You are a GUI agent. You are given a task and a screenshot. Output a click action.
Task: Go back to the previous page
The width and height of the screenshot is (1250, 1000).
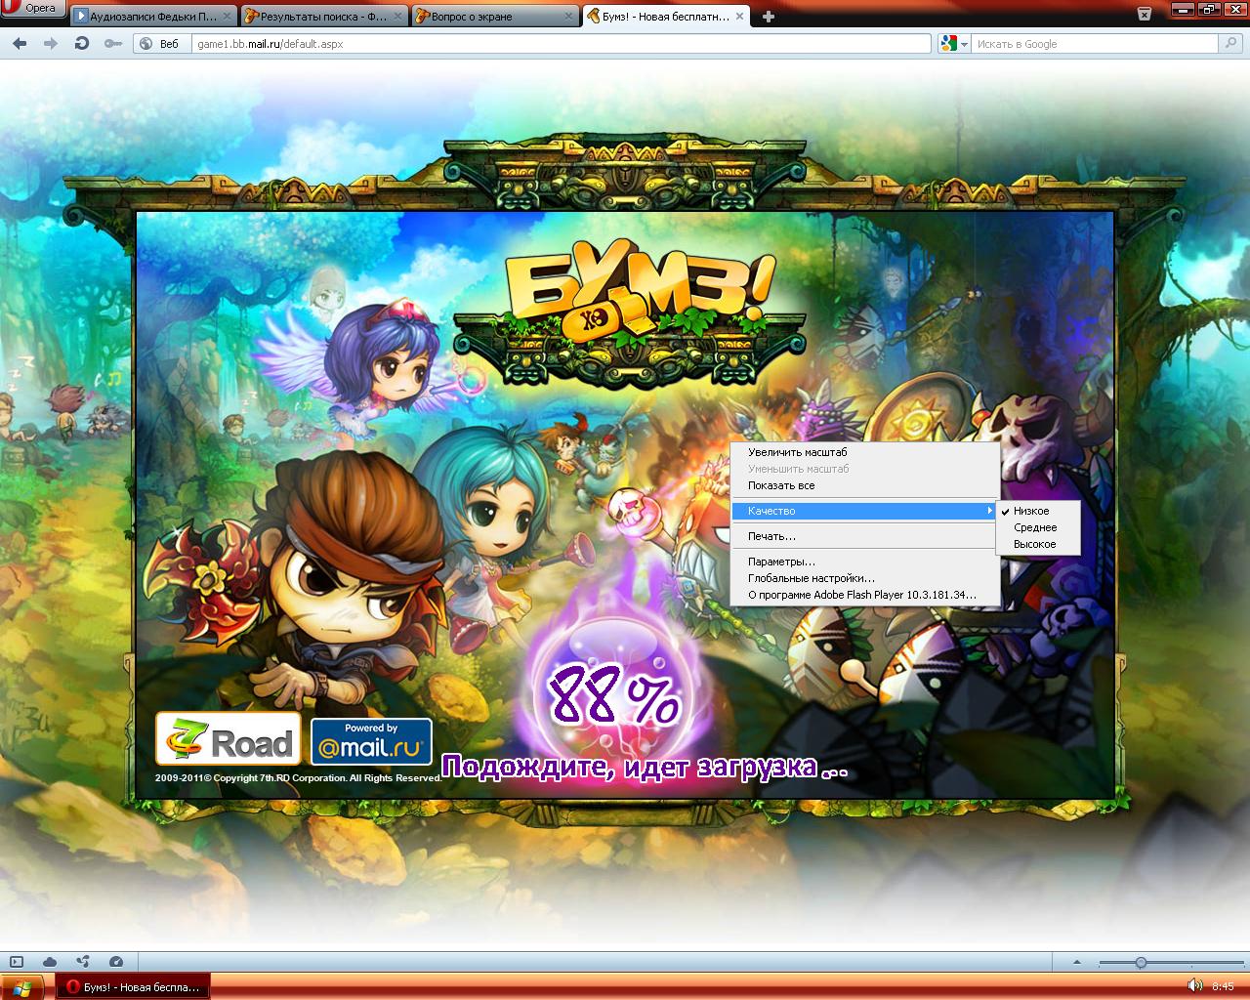coord(21,44)
